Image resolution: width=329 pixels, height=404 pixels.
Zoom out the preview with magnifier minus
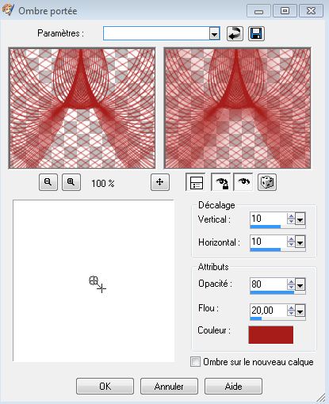[x=48, y=182]
